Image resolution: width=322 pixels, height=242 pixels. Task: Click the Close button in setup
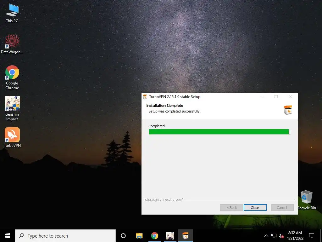[255, 208]
